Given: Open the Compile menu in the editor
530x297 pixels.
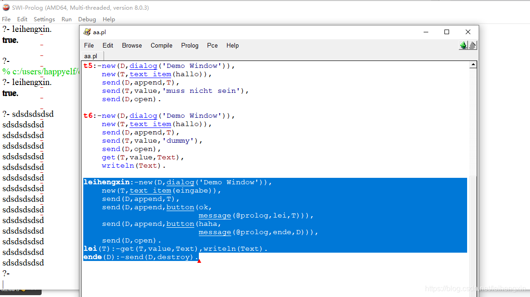Looking at the screenshot, I should coord(161,45).
